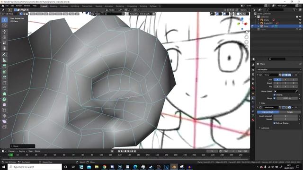The height and width of the screenshot is (170, 303).
Task: Select Simple subdivision type
Action: pos(290,112)
